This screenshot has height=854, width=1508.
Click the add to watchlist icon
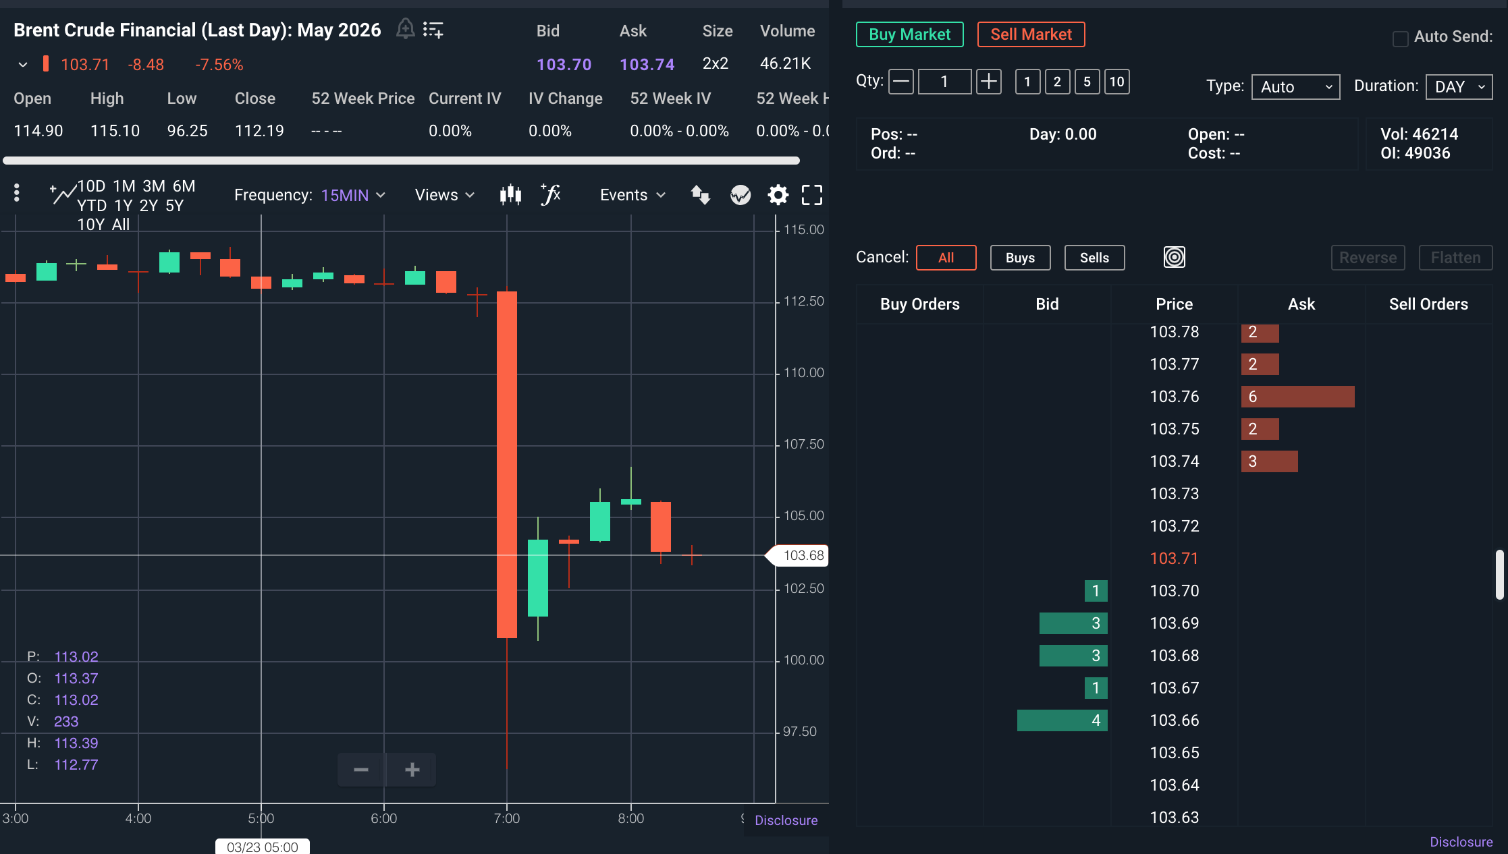point(433,30)
